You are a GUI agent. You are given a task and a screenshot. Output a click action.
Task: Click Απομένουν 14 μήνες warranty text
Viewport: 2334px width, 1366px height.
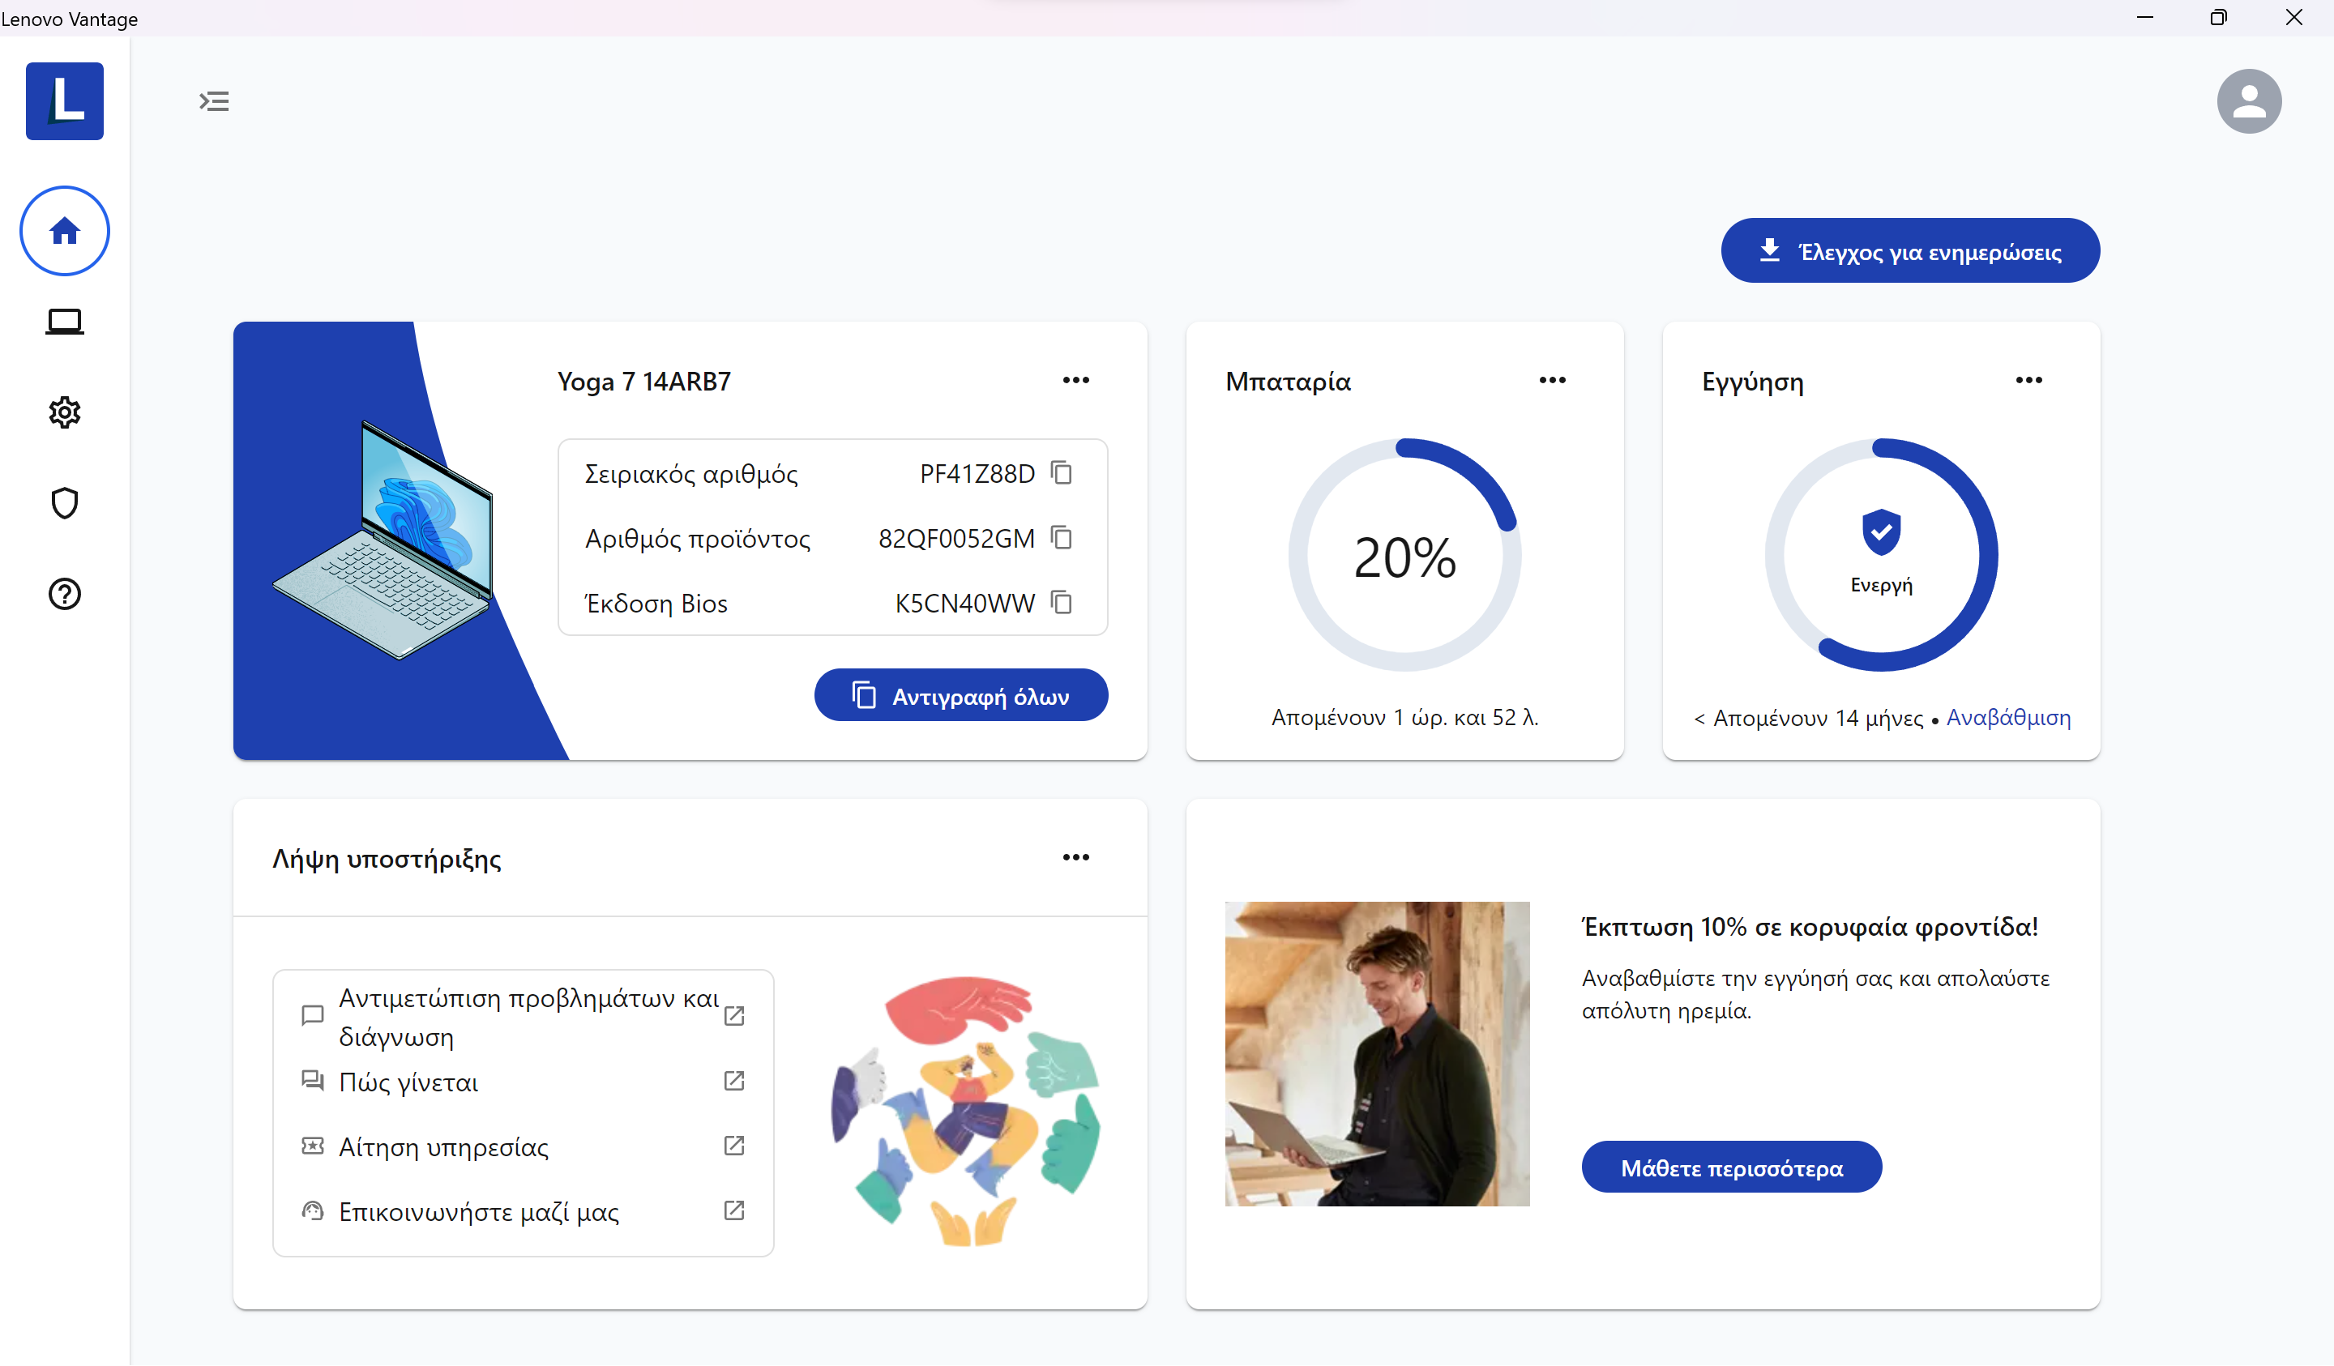tap(1818, 719)
